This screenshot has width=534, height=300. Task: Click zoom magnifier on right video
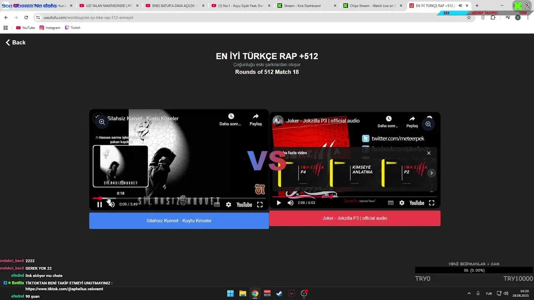428,124
